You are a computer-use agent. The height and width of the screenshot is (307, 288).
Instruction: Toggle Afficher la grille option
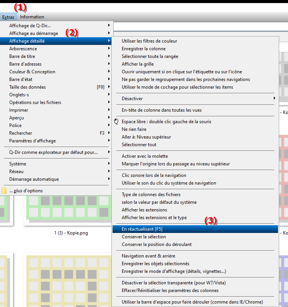195,64
